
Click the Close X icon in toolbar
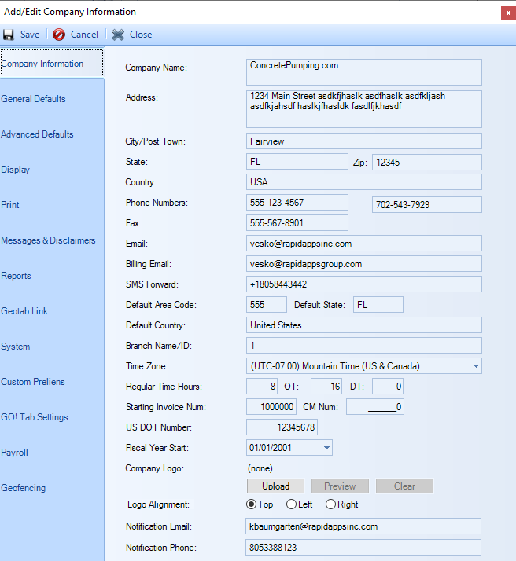coord(118,35)
